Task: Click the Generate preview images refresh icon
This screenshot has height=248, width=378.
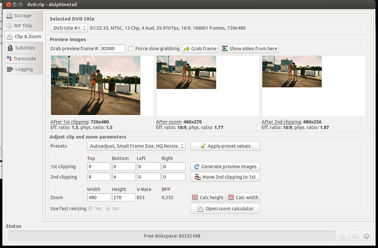Action: [197, 167]
